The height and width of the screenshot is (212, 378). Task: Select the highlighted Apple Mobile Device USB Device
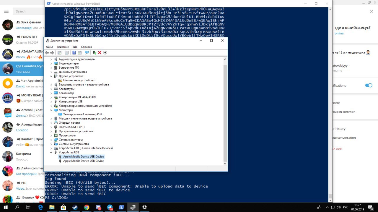[84, 157]
